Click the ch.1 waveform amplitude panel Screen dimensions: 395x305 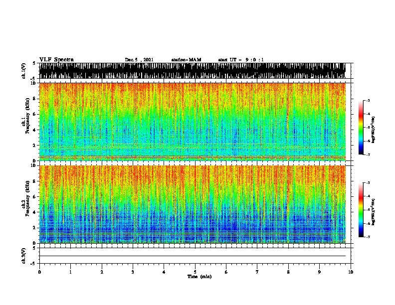(x=192, y=71)
